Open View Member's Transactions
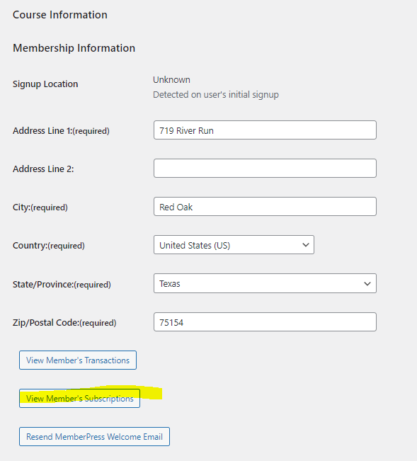The image size is (417, 461). pyautogui.click(x=78, y=360)
